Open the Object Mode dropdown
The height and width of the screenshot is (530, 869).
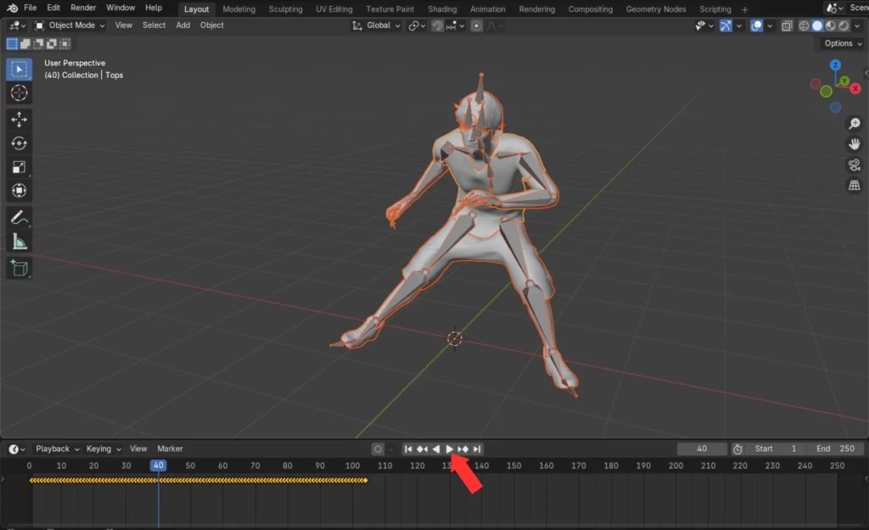[70, 25]
